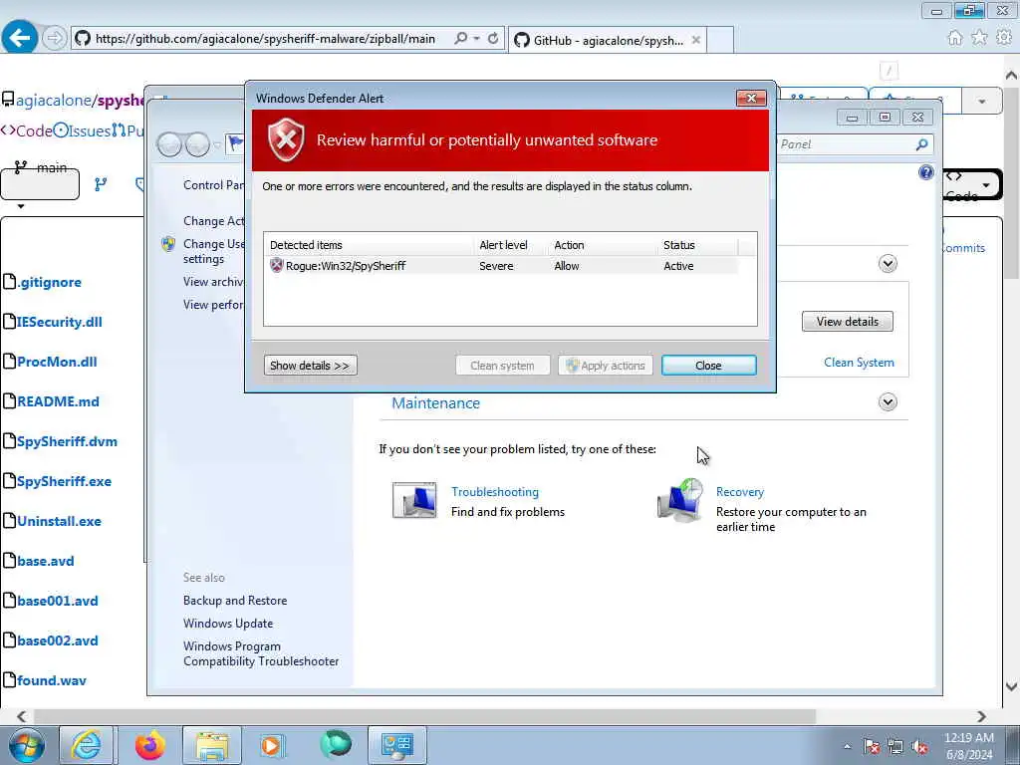Open the Favorites star icon
The image size is (1020, 765).
pos(979,38)
